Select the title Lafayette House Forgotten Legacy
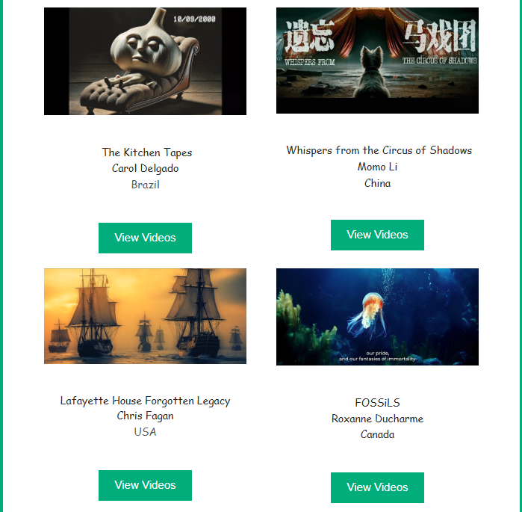The height and width of the screenshot is (512, 522). pos(145,401)
